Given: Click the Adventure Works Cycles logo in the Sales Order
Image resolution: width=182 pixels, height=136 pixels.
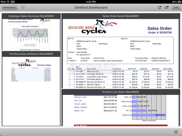Looking at the screenshot, I should 93,27.
